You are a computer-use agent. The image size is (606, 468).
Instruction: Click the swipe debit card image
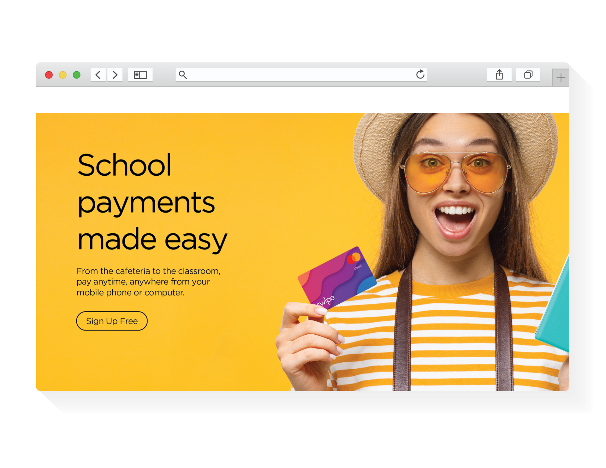coord(337,278)
